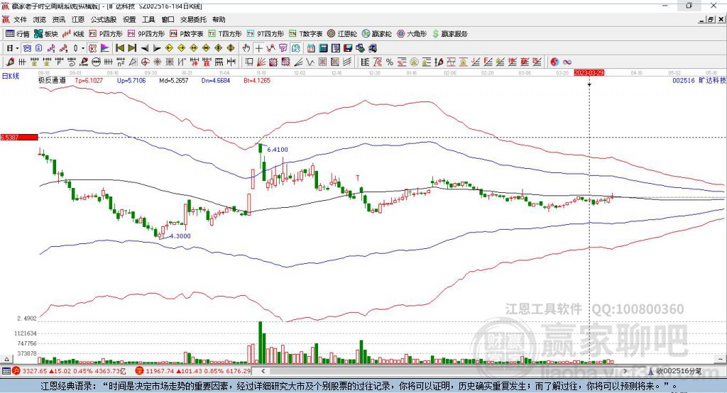Select the red pencil drawing tool
The height and width of the screenshot is (393, 727).
coord(10,62)
